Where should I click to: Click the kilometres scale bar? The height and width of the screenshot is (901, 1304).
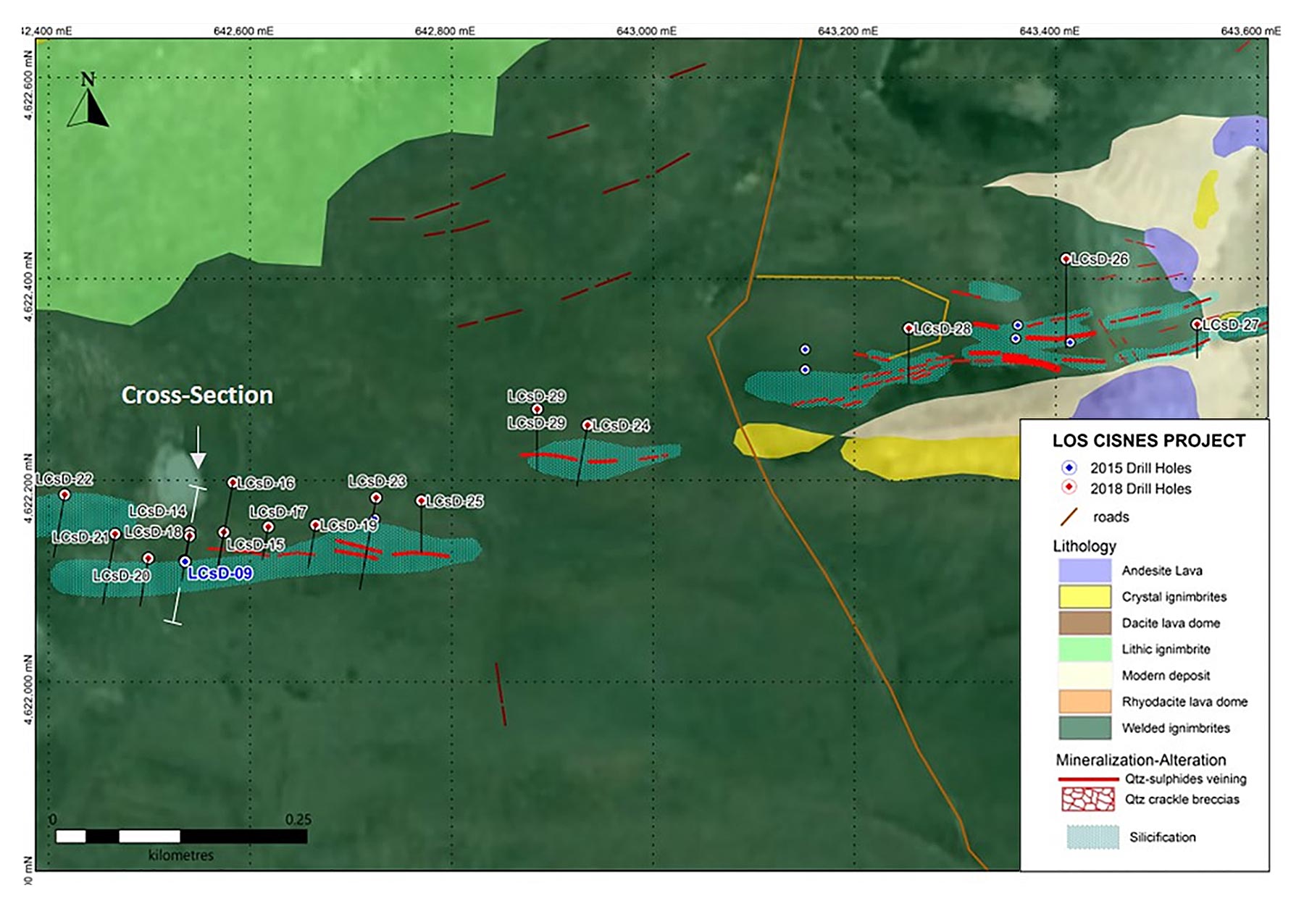(181, 837)
